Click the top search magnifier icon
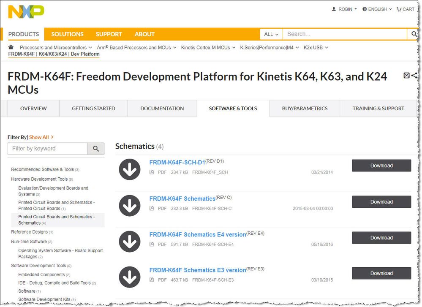 [414, 34]
